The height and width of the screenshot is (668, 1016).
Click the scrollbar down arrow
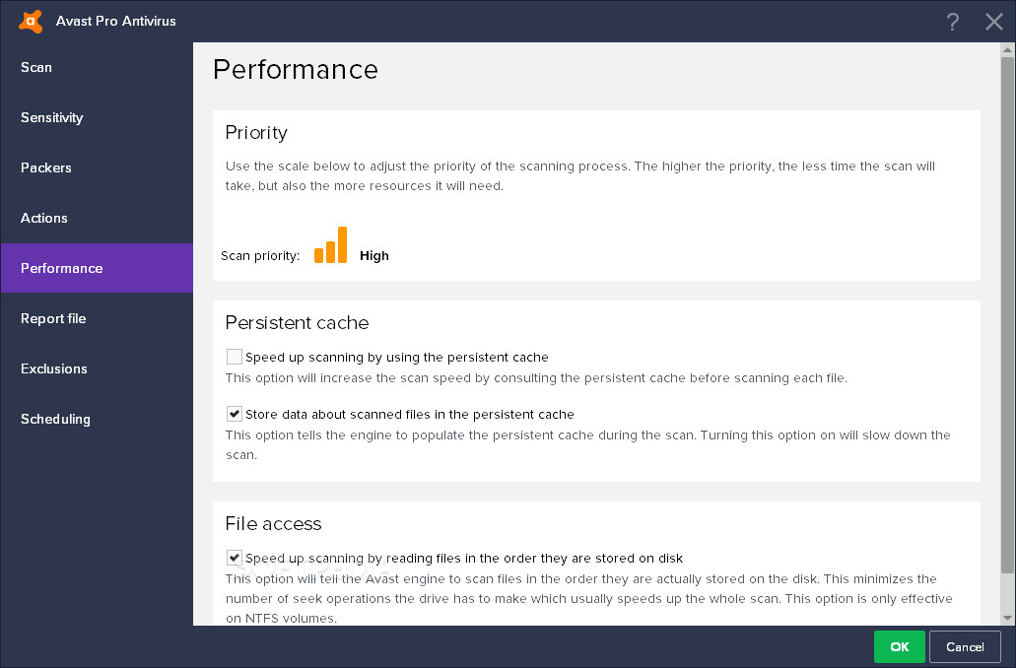(x=1007, y=618)
